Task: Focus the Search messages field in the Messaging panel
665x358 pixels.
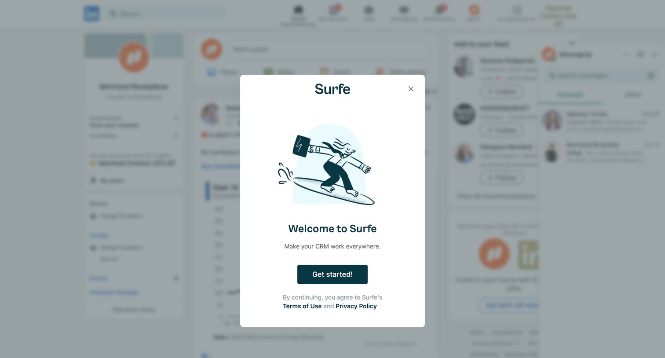Action: 601,76
